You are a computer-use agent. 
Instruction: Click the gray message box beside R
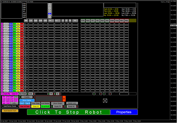click(x=49, y=99)
